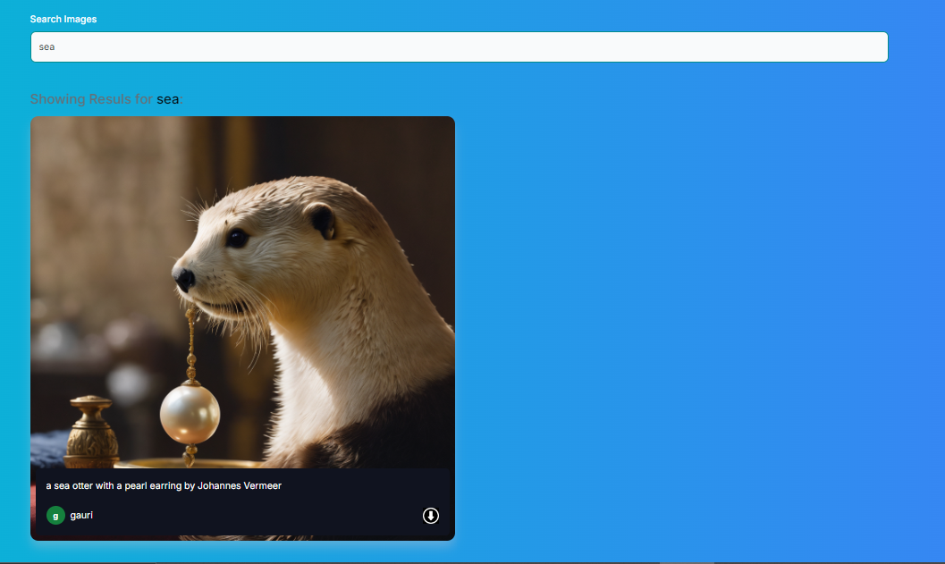The image size is (945, 564).
Task: Click the 'Search Images' label
Action: pyautogui.click(x=63, y=20)
